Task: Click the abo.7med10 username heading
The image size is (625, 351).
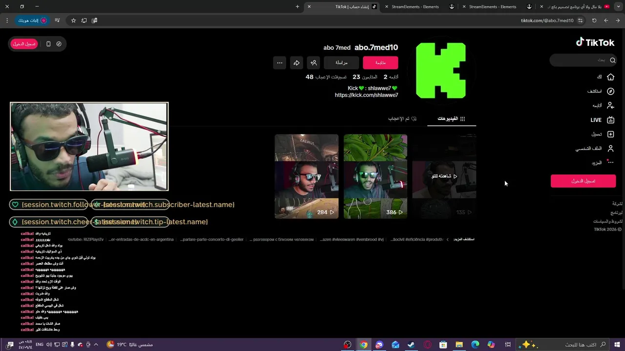Action: tap(376, 47)
